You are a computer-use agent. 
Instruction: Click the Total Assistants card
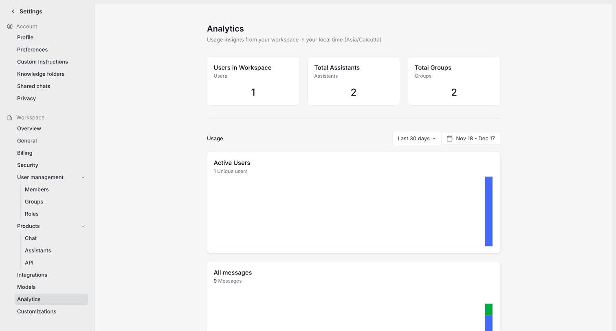354,81
